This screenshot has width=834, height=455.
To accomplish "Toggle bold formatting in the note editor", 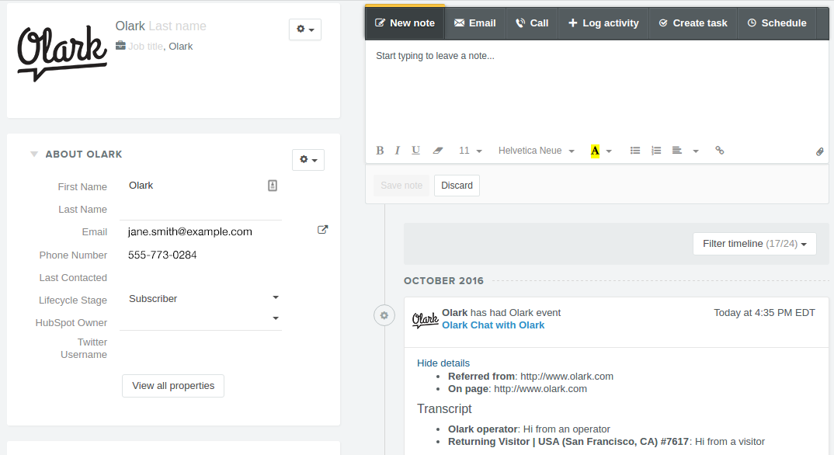I will click(x=380, y=150).
